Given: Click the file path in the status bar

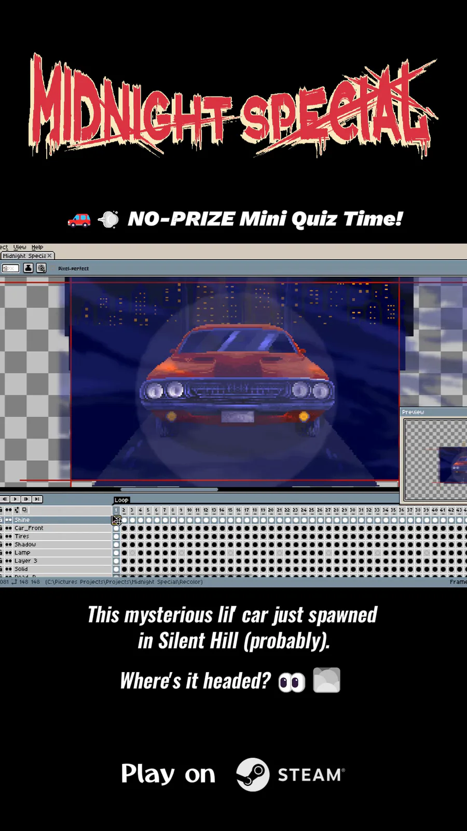Looking at the screenshot, I should 123,582.
